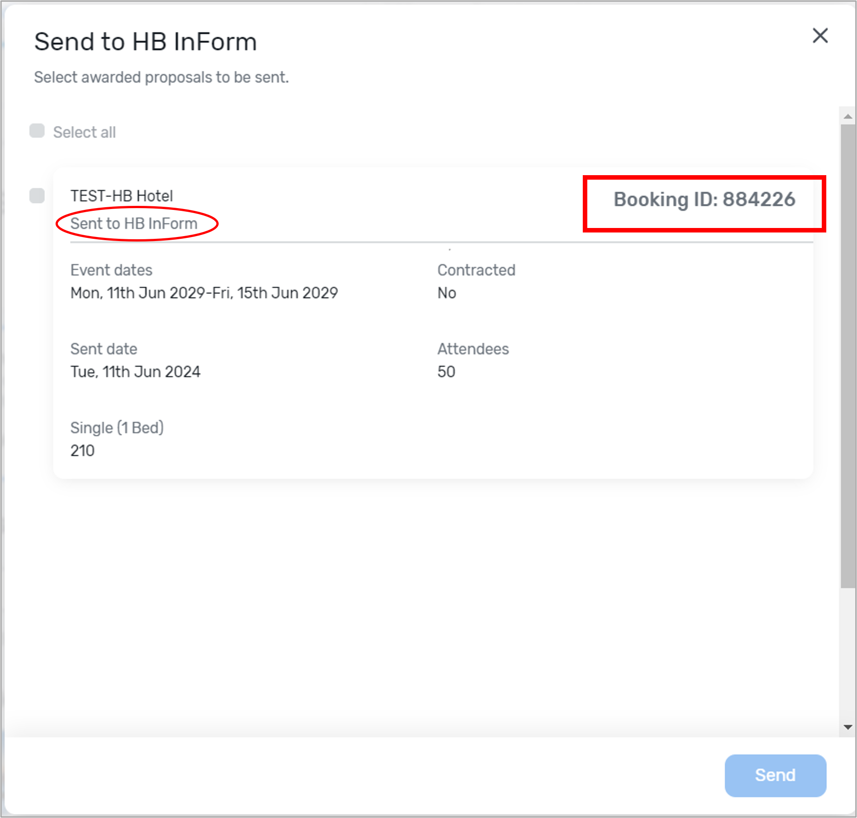
Task: Click the Sent to HB InForm status link
Action: 134,223
